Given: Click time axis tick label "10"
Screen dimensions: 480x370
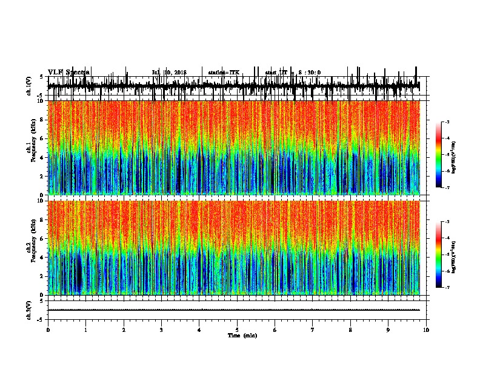Looking at the screenshot, I should click(x=426, y=330).
